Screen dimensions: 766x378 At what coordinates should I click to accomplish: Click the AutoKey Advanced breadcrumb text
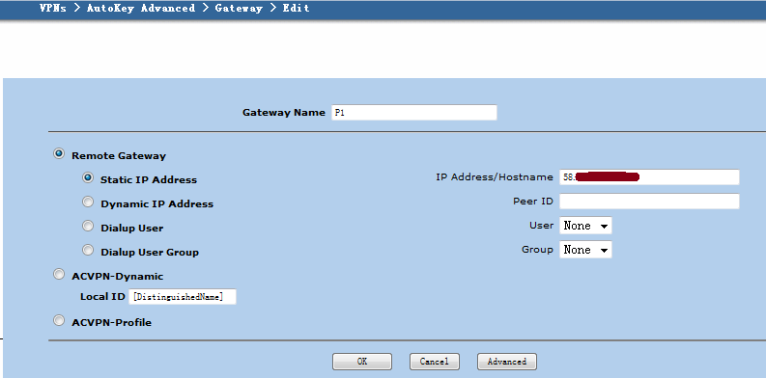[x=141, y=9]
